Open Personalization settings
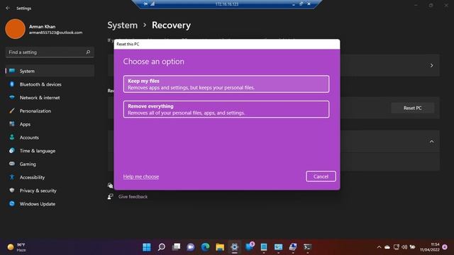 [x=50, y=111]
